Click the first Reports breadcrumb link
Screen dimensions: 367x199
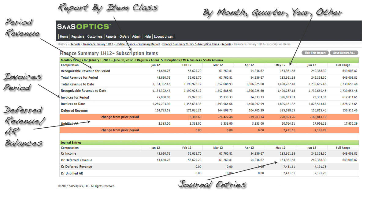tap(75, 44)
